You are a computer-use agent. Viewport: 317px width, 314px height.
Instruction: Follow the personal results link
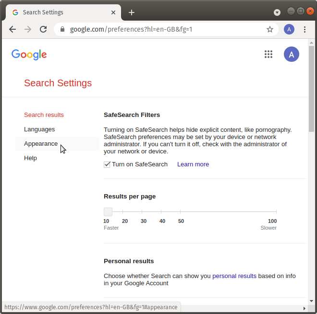click(x=234, y=276)
